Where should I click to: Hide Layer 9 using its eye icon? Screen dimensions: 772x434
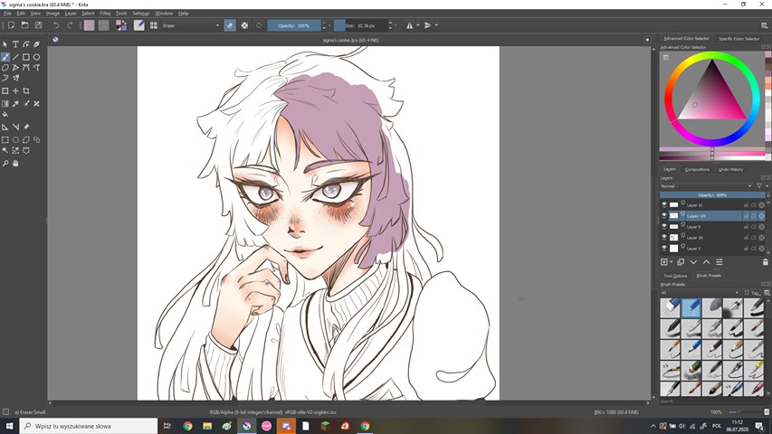point(664,227)
